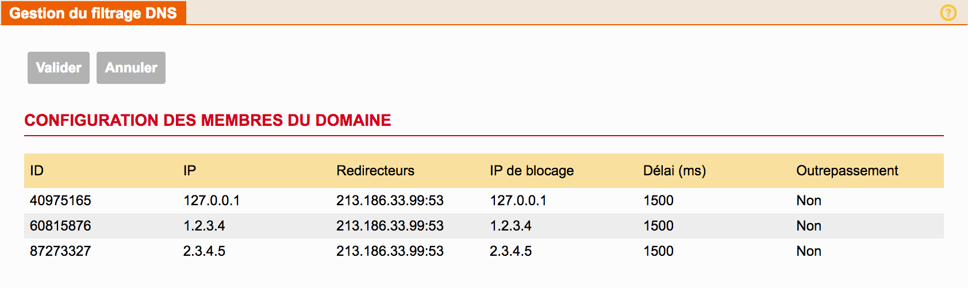Select the row with ID 60815876

tap(60, 226)
